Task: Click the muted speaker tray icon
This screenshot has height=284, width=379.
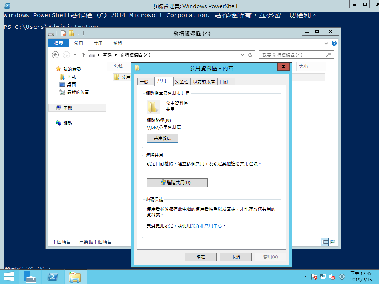Action: [x=332, y=277]
